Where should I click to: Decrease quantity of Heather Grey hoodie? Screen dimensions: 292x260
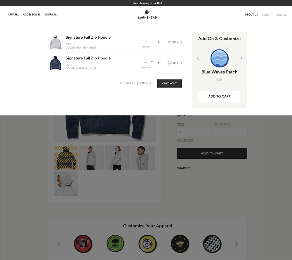pyautogui.click(x=145, y=42)
